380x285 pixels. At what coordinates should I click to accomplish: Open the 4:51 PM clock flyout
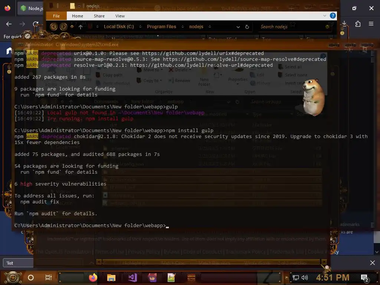(x=332, y=278)
